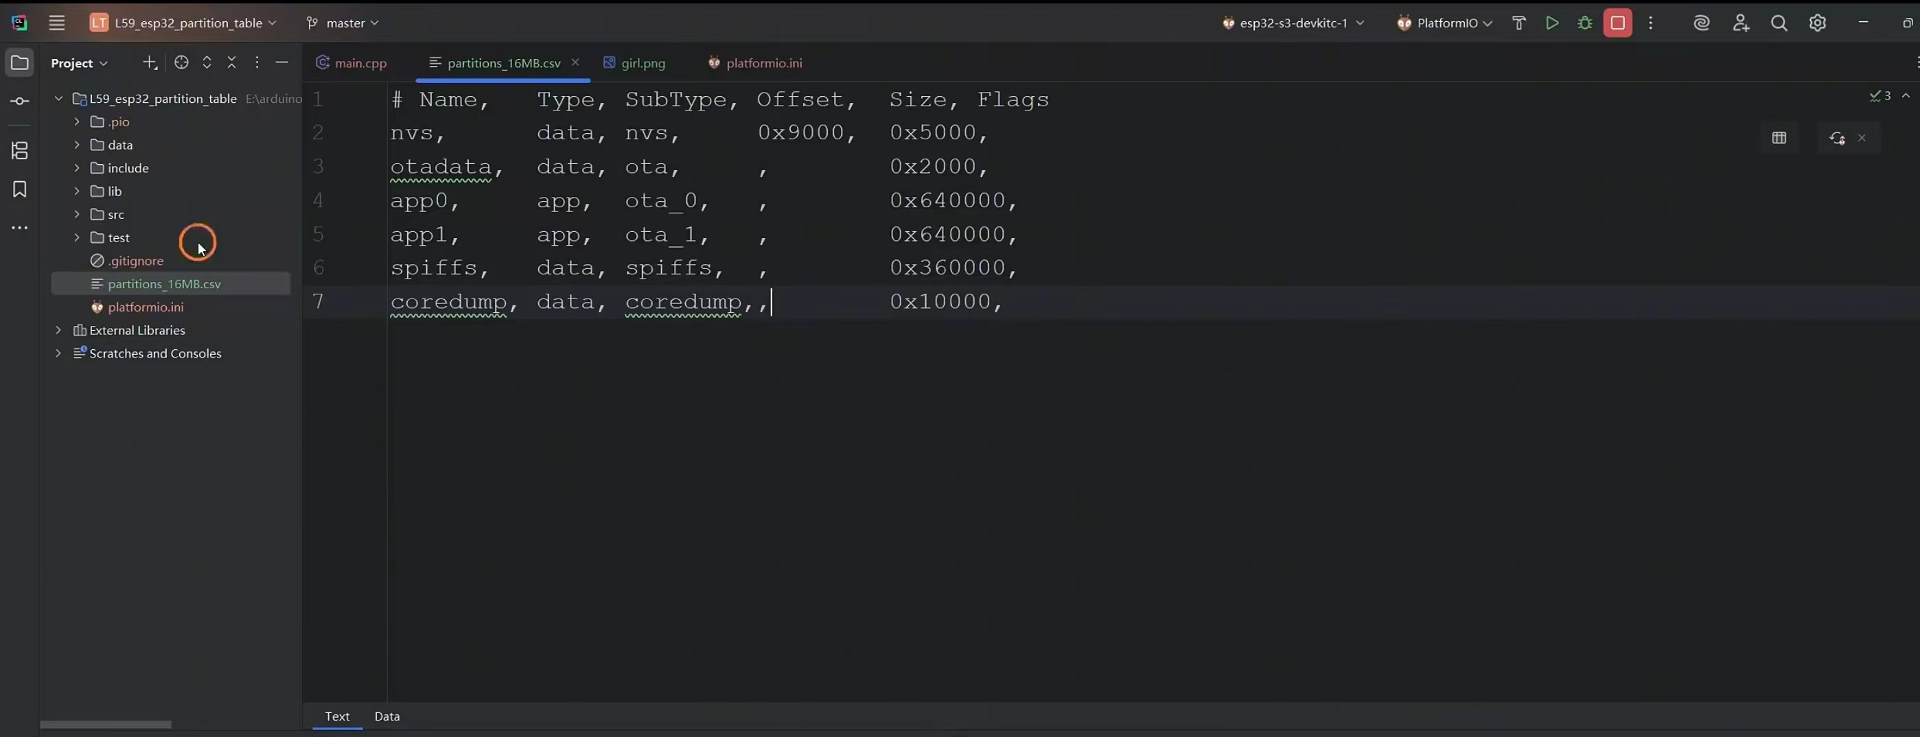
Task: Expand all items in project tree
Action: pos(207,62)
